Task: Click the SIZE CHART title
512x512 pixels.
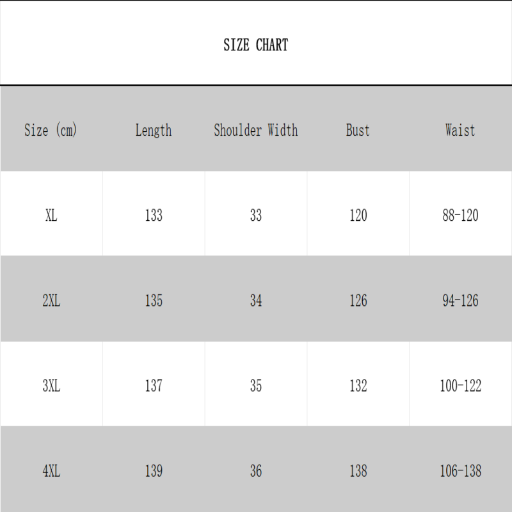Action: [x=255, y=45]
